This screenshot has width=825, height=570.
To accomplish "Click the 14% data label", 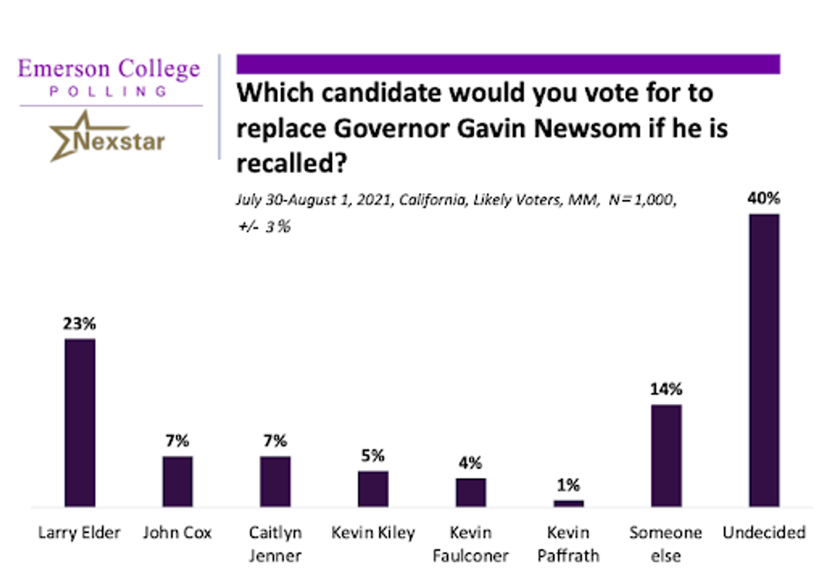I will point(666,389).
